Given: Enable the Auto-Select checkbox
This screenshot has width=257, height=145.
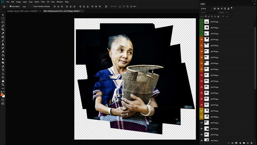Looking at the screenshot, I should click(x=11, y=6).
